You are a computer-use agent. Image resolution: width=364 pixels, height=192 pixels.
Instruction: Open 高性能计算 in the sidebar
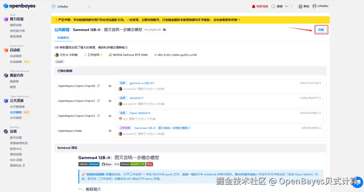17,31
